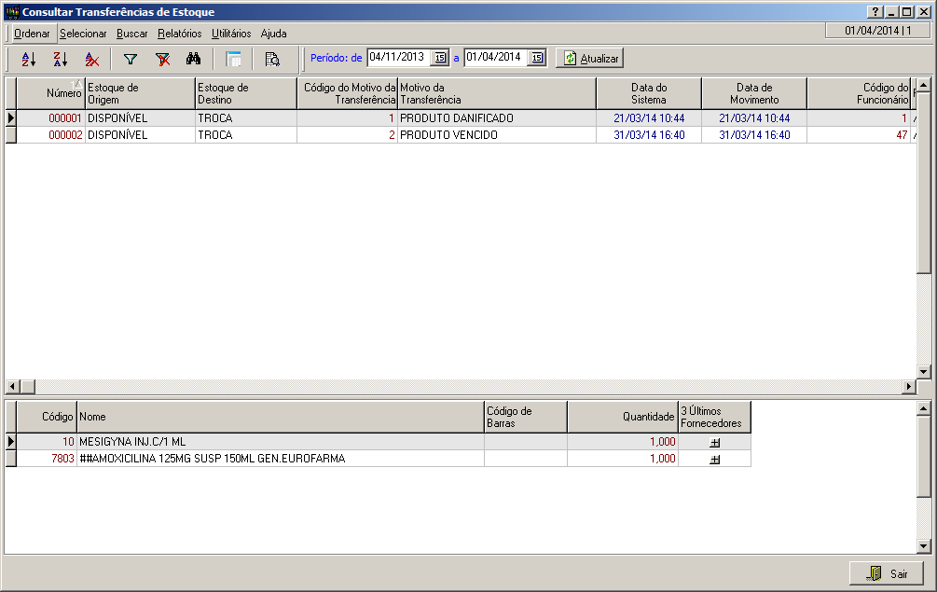937x592 pixels.
Task: Click the Sair button
Action: click(886, 573)
